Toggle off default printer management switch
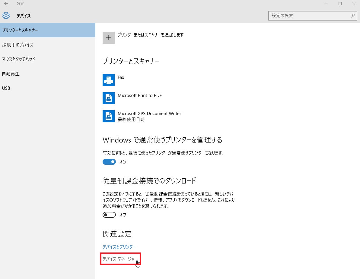This screenshot has height=279, width=360. coord(109,162)
